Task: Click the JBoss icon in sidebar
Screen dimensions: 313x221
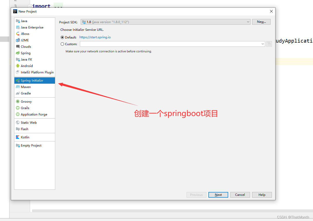Action: point(18,34)
